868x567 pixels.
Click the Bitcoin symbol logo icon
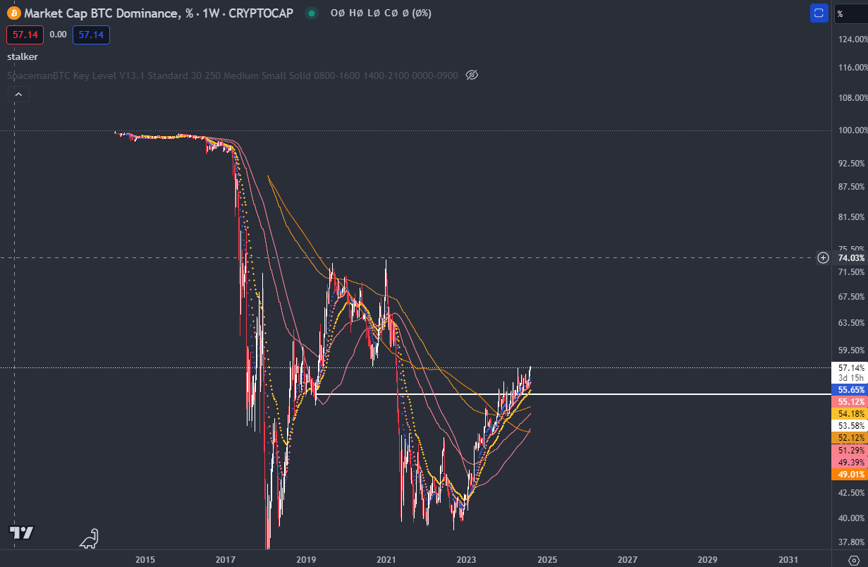pos(13,13)
